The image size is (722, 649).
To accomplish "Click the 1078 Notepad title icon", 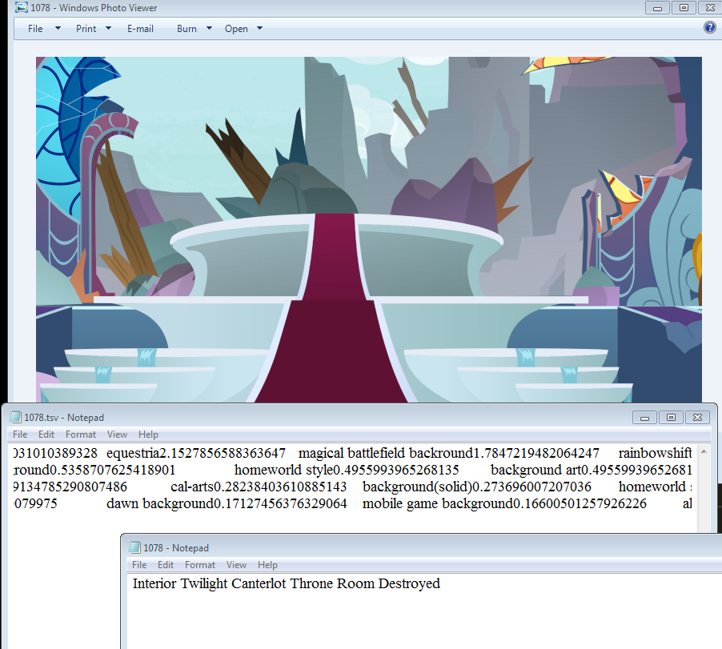I will (x=135, y=547).
